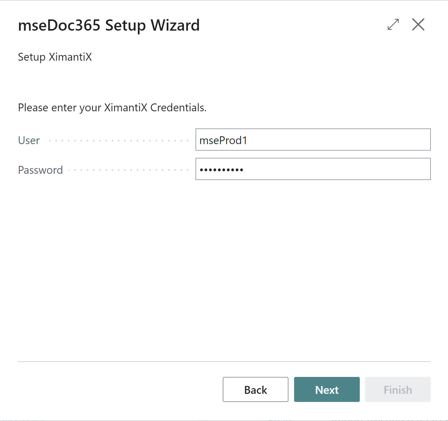
Task: Click the Setup XimantiX subtitle
Action: pyautogui.click(x=55, y=57)
